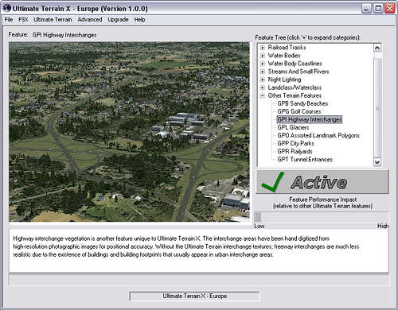Select GPO Assorted Landmark Polygons feature
Viewport: 398px width, 310px height.
[318, 135]
